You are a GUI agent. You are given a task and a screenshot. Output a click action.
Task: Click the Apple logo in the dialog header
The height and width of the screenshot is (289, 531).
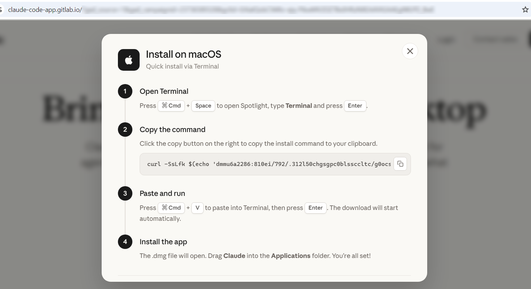[129, 60]
